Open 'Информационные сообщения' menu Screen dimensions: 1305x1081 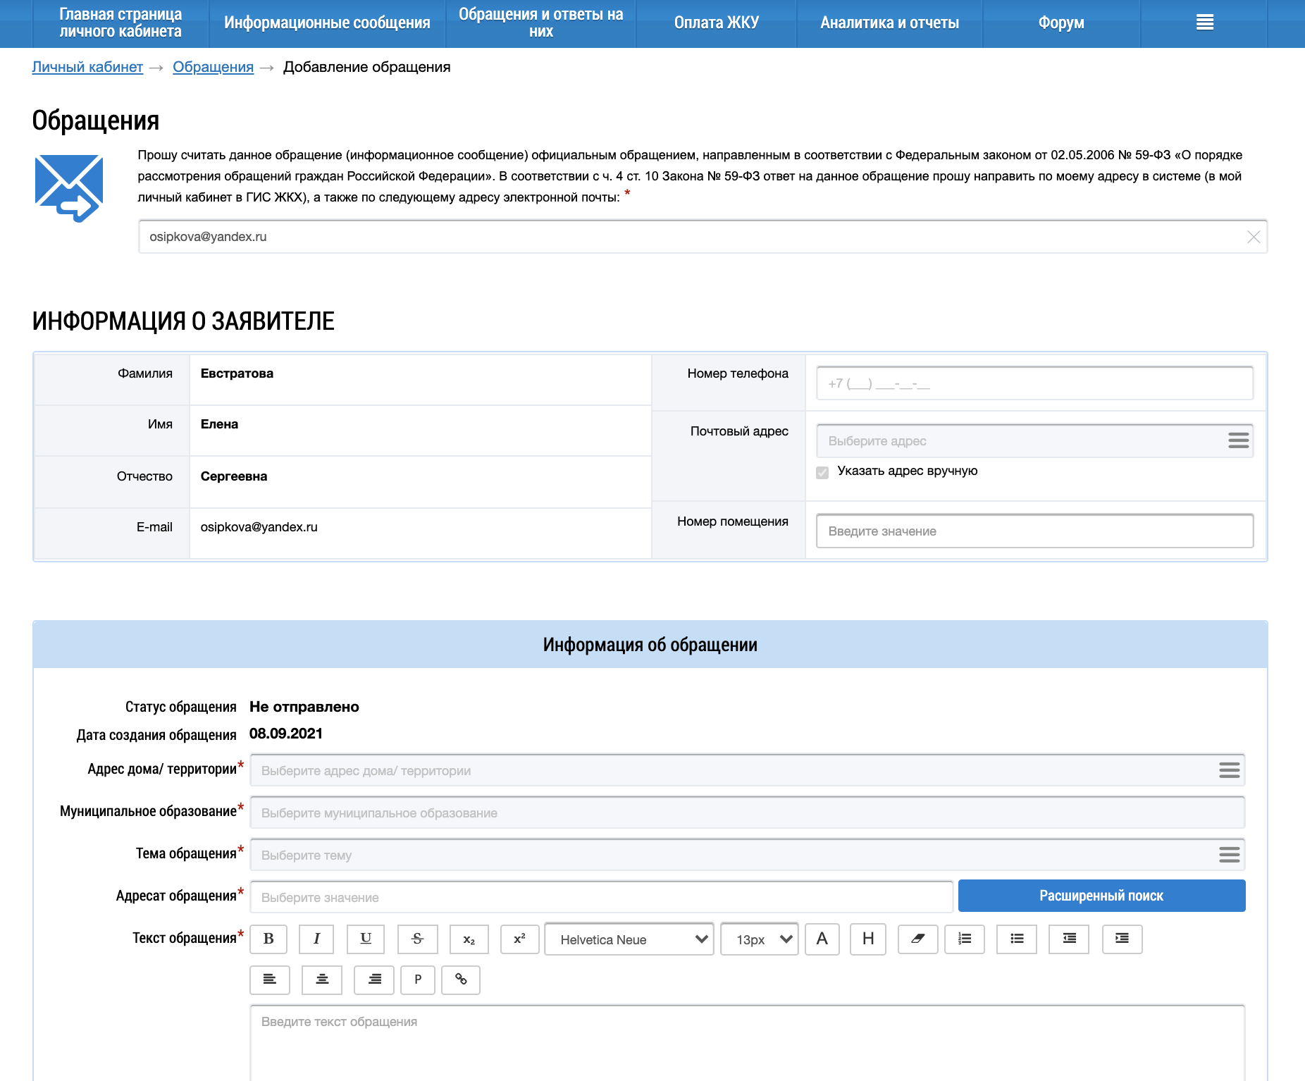point(327,23)
